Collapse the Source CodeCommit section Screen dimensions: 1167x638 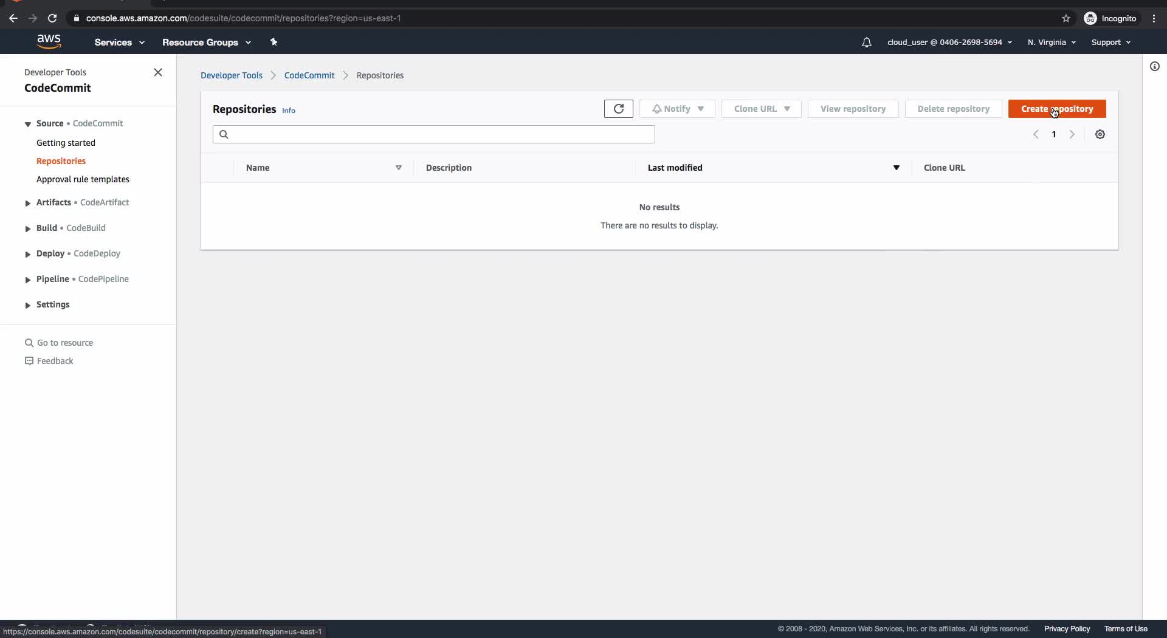(x=27, y=124)
